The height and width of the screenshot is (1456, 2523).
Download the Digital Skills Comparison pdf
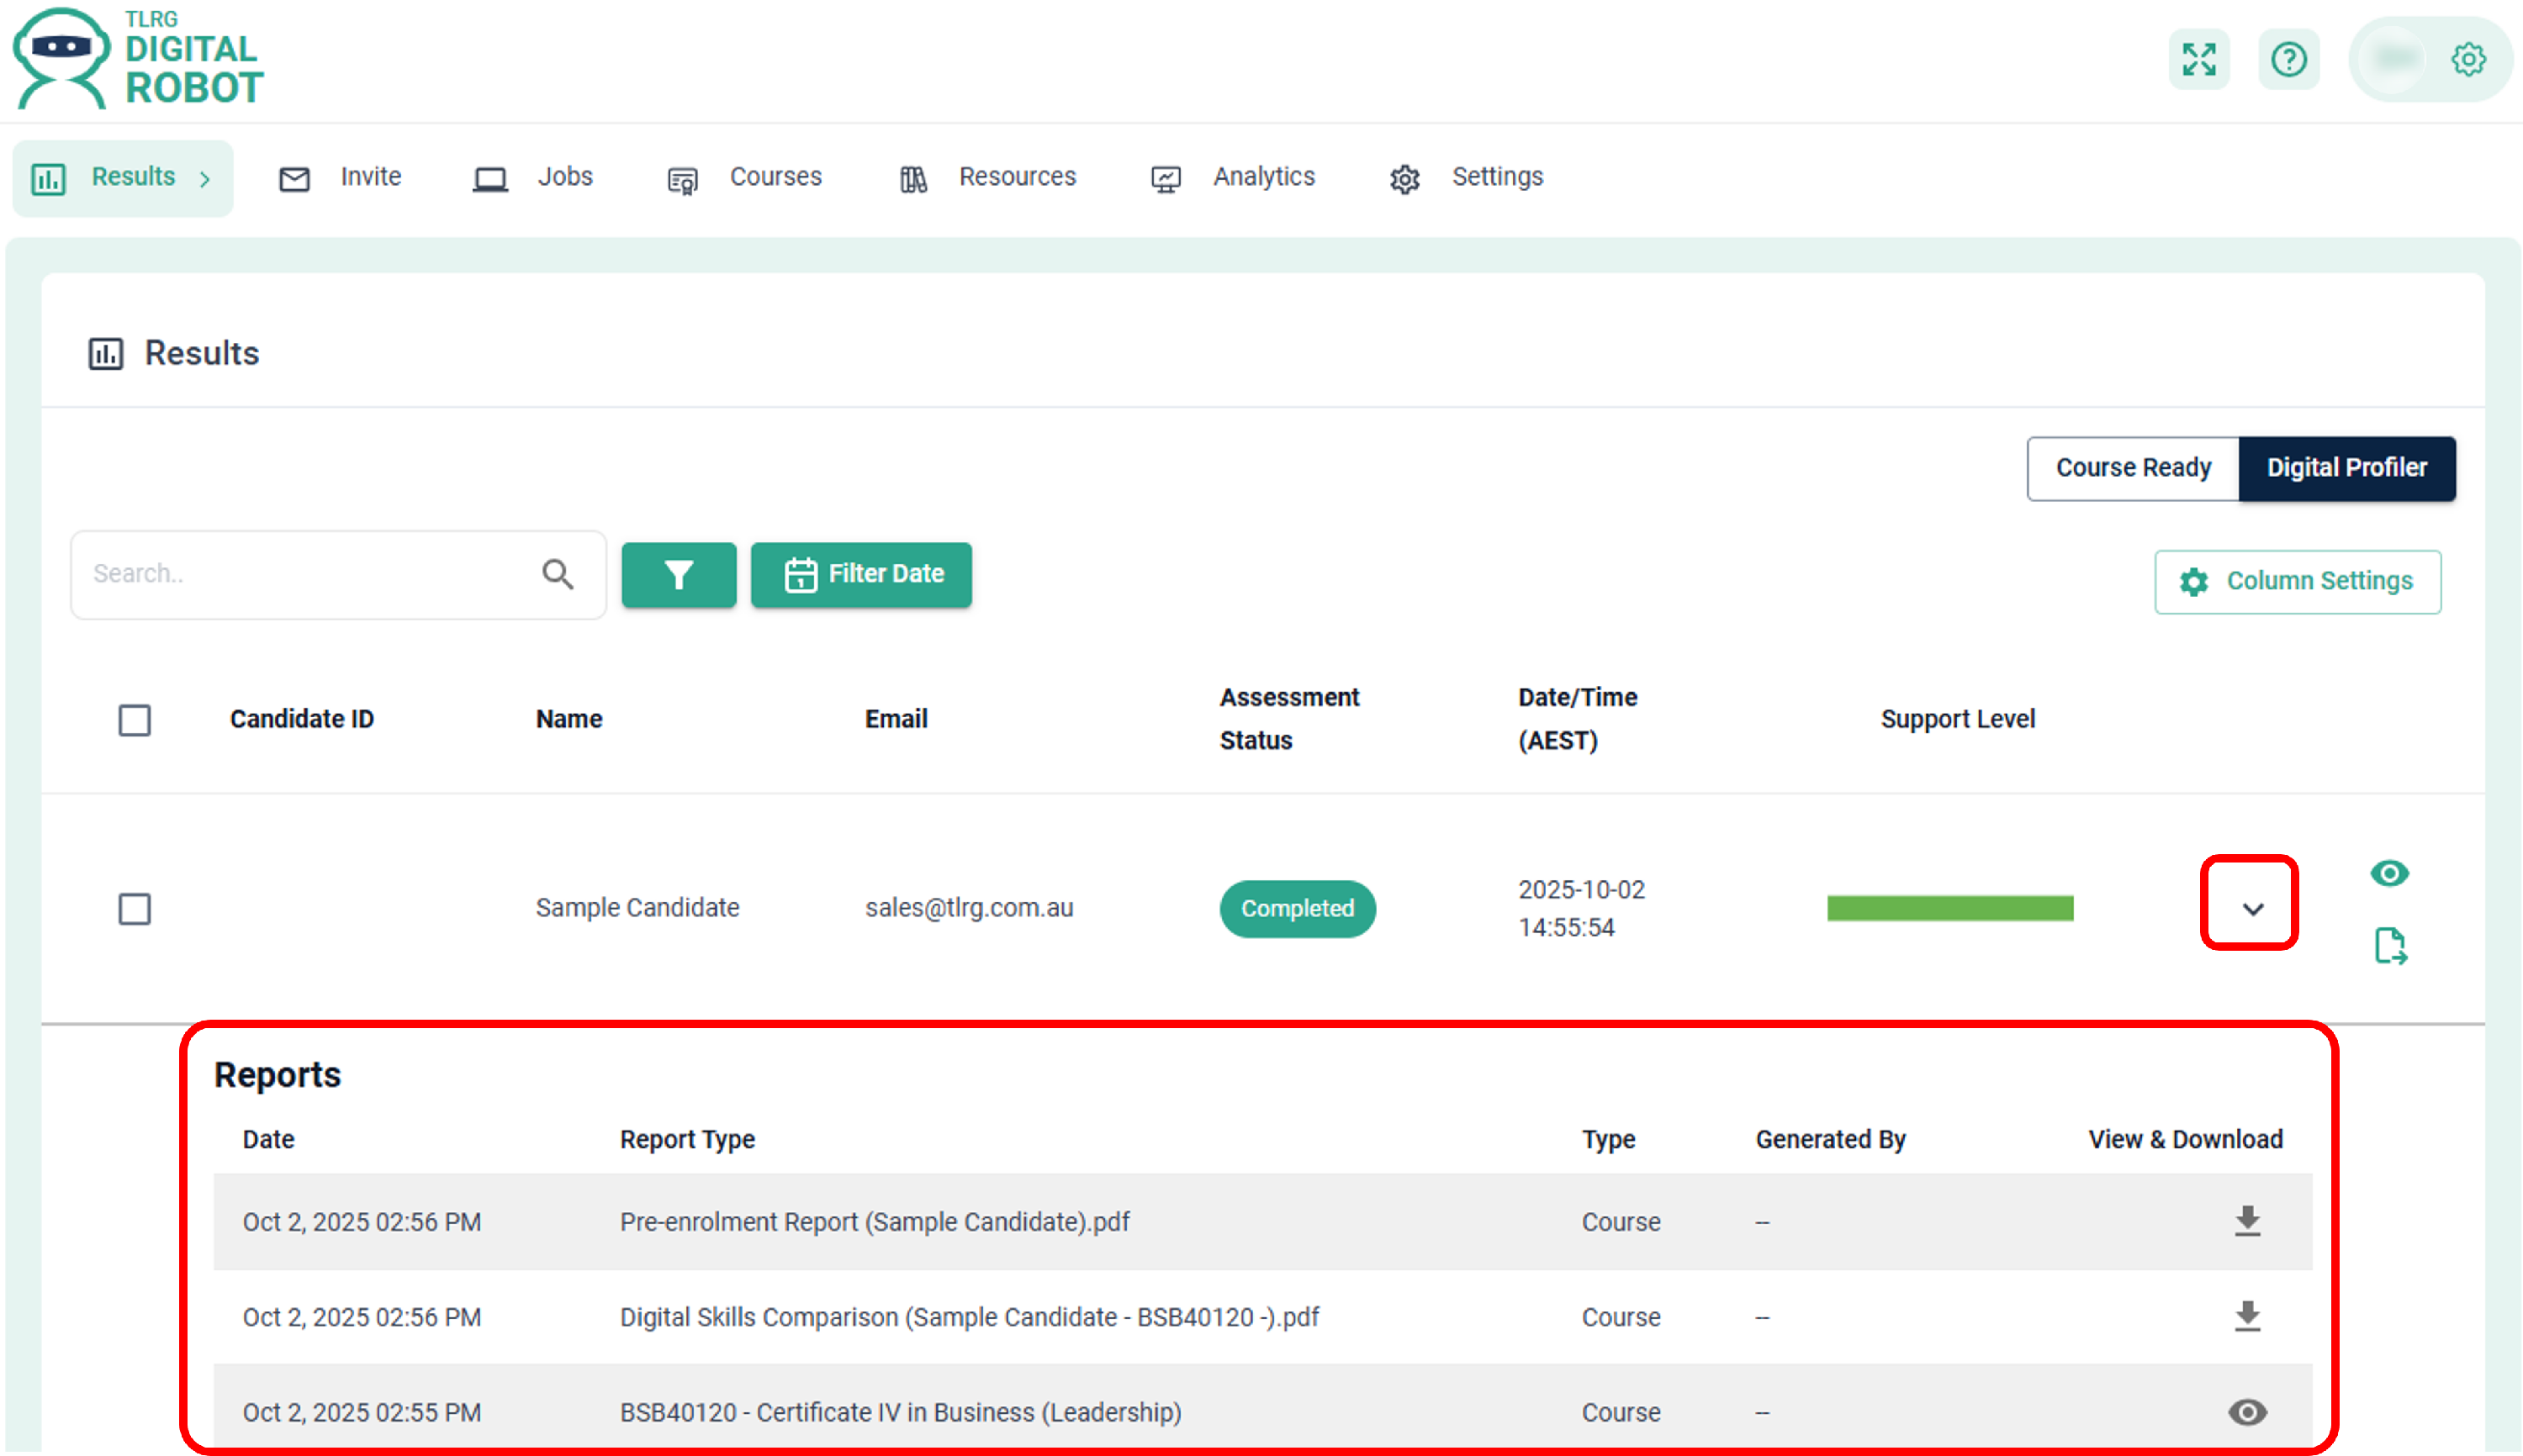tap(2247, 1316)
